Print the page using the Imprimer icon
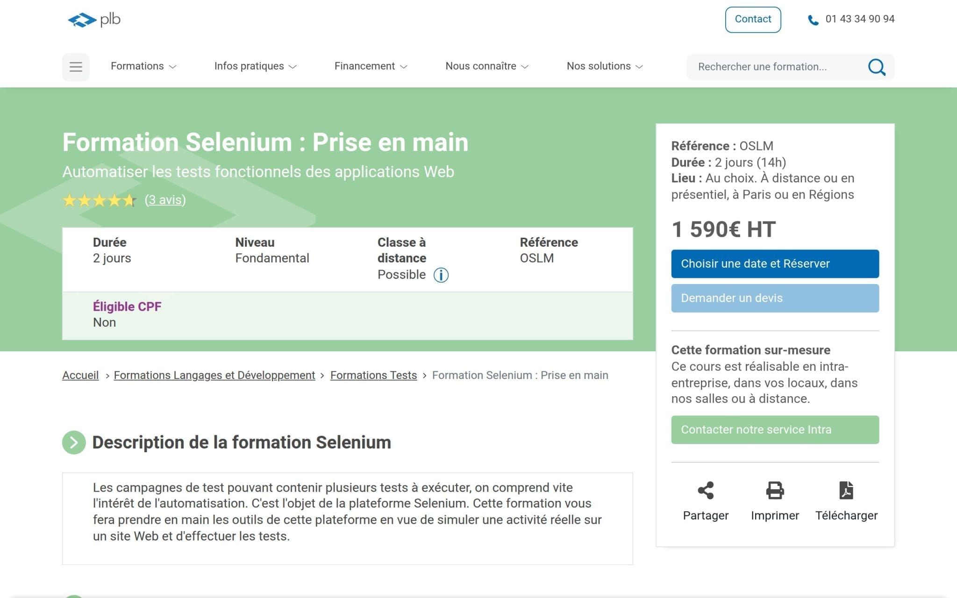The width and height of the screenshot is (957, 598). click(x=775, y=489)
